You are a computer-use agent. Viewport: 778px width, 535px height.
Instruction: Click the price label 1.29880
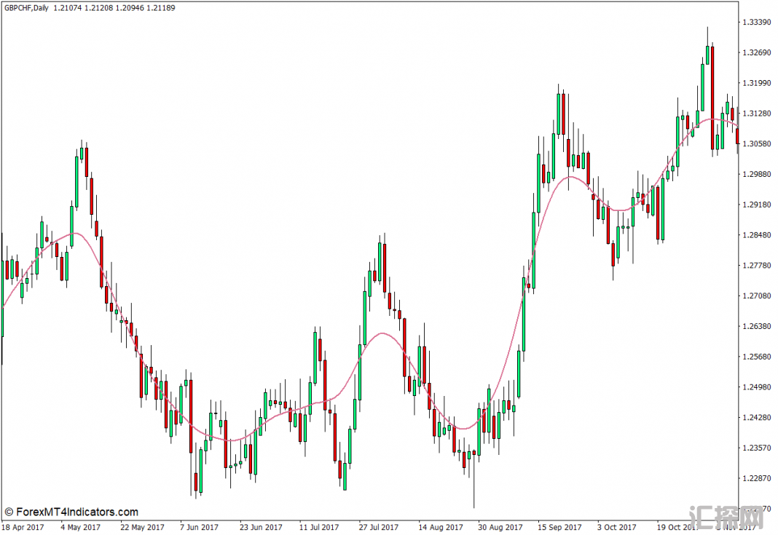[x=757, y=174]
